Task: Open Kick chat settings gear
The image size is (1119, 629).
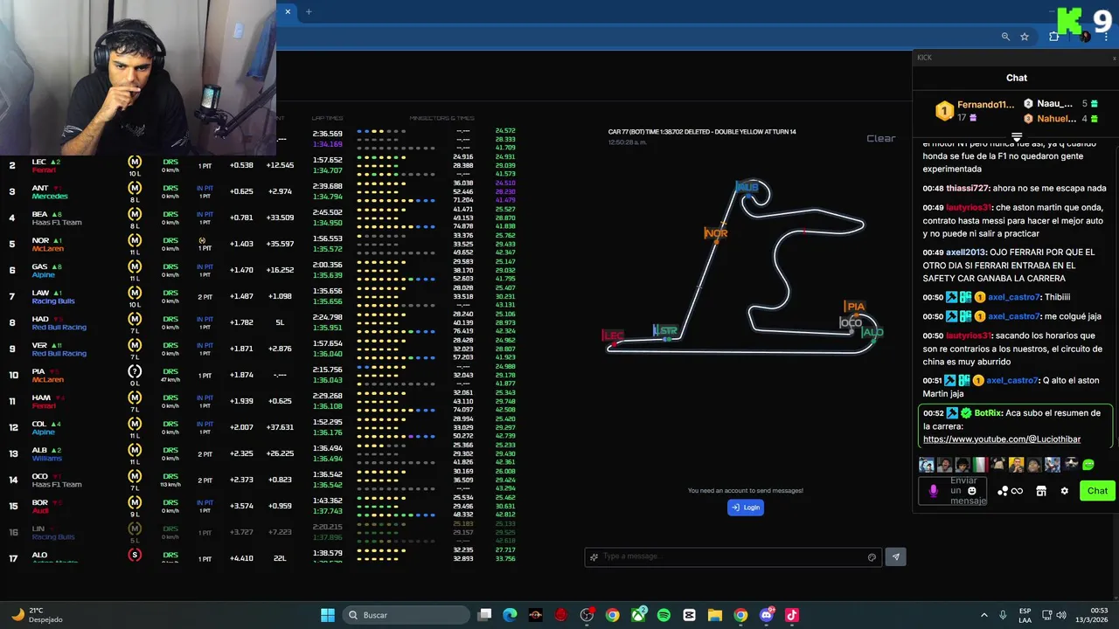Action: [x=1064, y=491]
